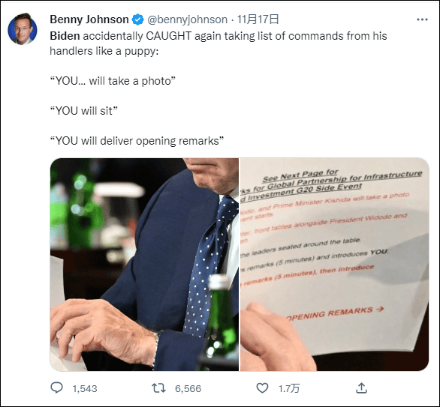Click the blue verified badge
Screen dimensions: 440x407
(x=137, y=19)
